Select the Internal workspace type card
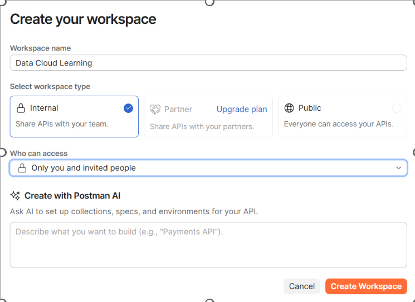Image resolution: width=415 pixels, height=302 pixels. pos(74,117)
